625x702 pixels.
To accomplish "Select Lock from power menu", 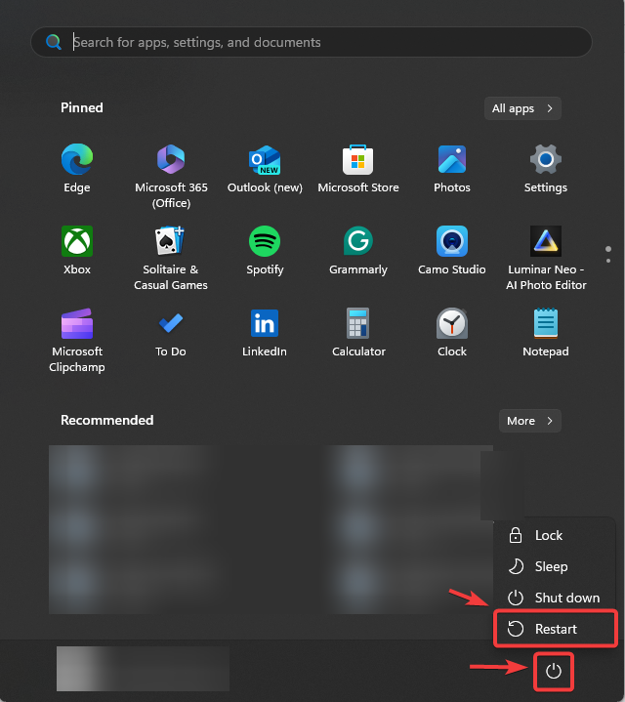I will [555, 535].
